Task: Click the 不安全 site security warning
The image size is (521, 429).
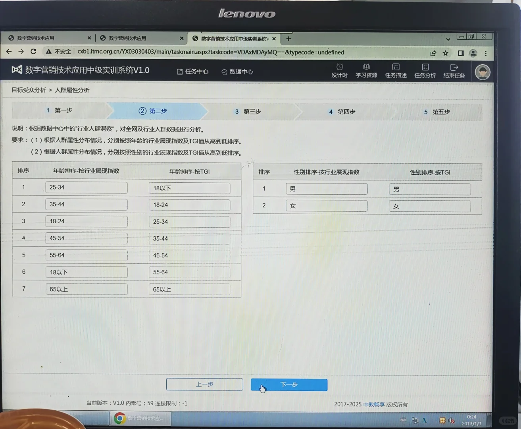Action: pyautogui.click(x=58, y=52)
